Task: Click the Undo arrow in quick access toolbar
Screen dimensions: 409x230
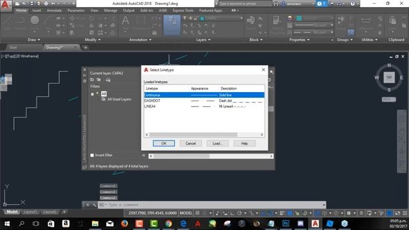Action: [x=53, y=4]
